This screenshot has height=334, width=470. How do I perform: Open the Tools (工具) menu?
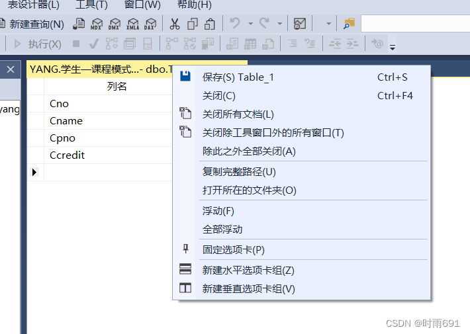[x=91, y=5]
